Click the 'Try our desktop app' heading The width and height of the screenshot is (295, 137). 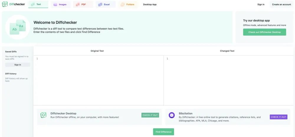[256, 21]
